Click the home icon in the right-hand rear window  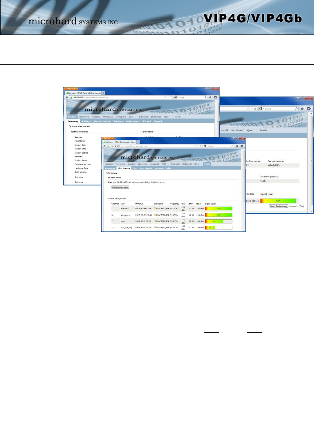(x=302, y=108)
